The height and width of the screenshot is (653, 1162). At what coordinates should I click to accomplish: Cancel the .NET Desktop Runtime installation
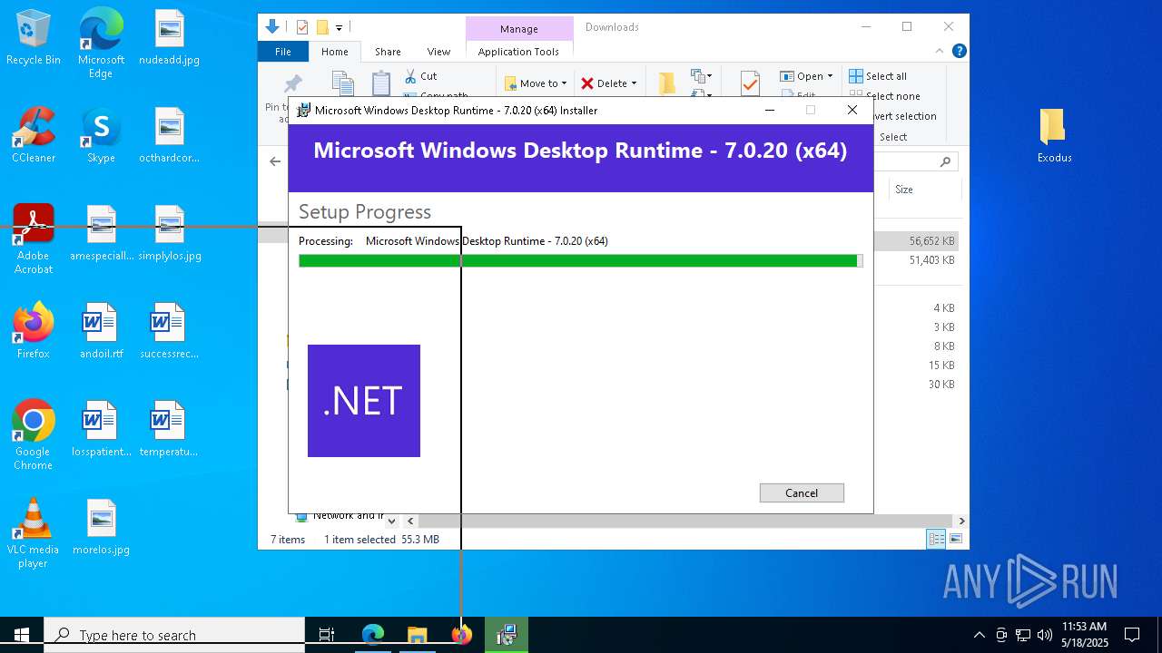pyautogui.click(x=802, y=492)
